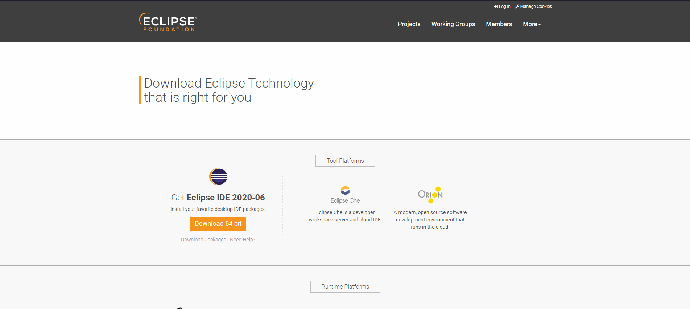Screen dimensions: 690x309
Task: Open Manage Cookies
Action: (x=534, y=7)
